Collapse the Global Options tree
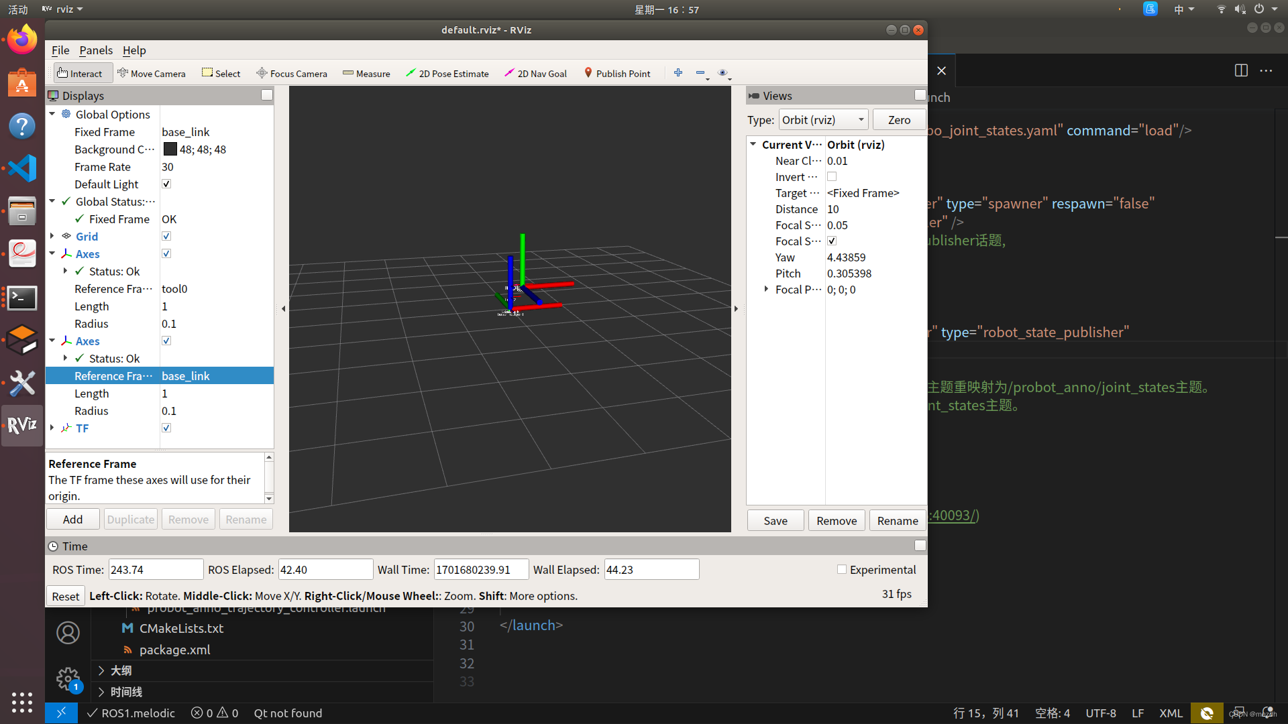 [x=52, y=115]
